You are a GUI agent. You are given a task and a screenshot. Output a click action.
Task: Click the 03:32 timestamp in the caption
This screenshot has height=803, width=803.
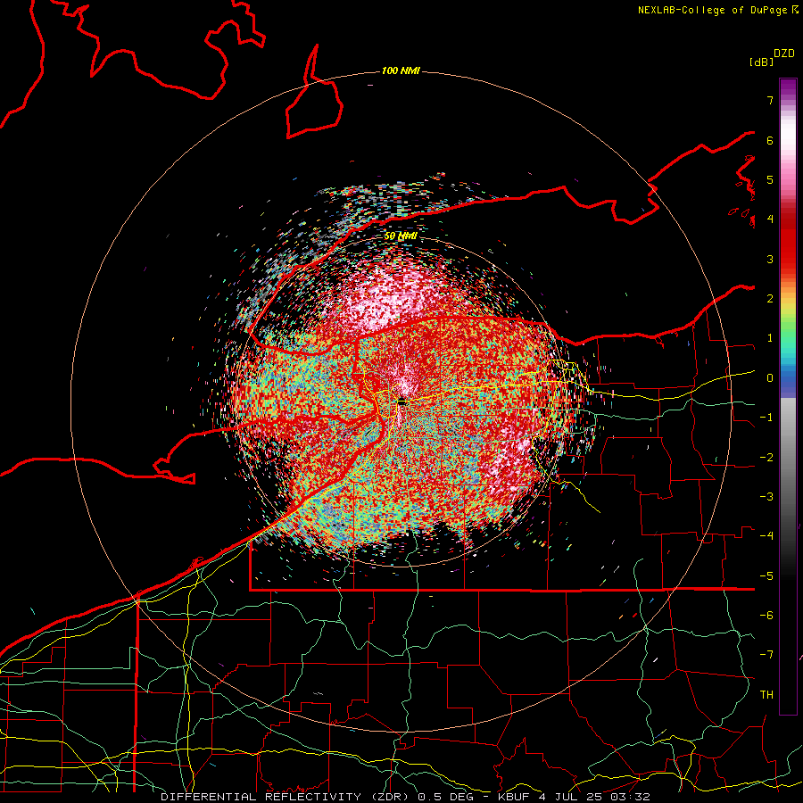pos(632,797)
